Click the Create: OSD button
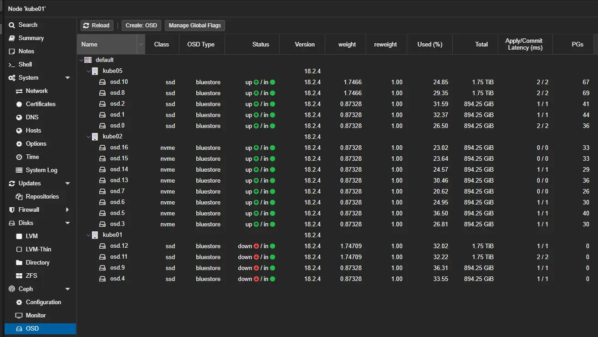Screen dimensions: 598x337 [141, 26]
